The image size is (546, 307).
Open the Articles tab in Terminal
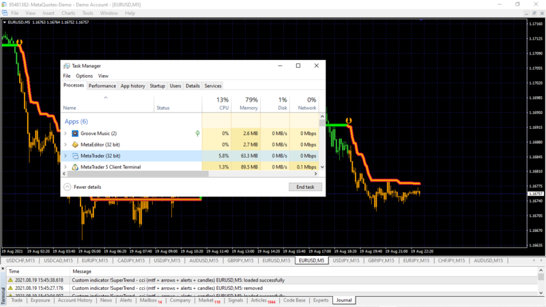pyautogui.click(x=263, y=300)
